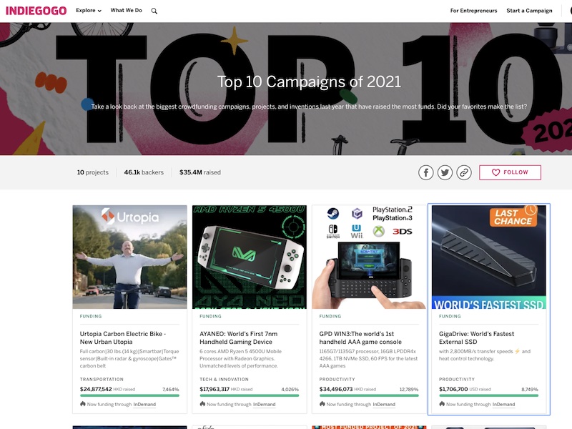Open GigaDrive World's Fastest SSD title

[476, 337]
